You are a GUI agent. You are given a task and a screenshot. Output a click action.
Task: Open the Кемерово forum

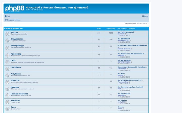15,100
